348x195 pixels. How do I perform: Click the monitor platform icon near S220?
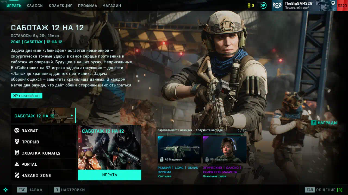coord(333,3)
